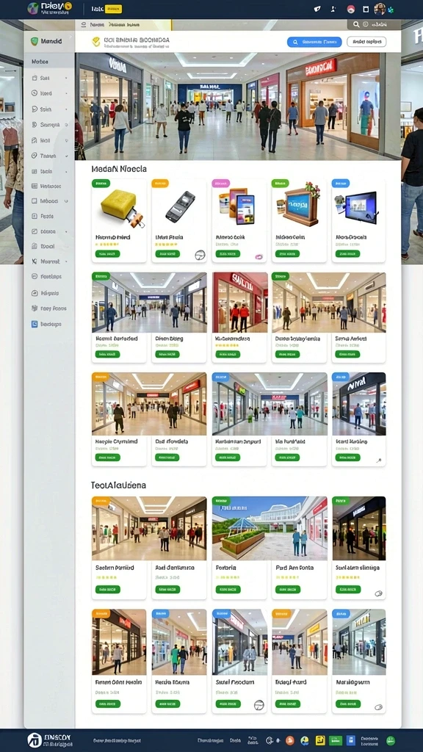Image resolution: width=423 pixels, height=752 pixels.
Task: Click the blue square icon on the last sidebar row
Action: [x=35, y=324]
